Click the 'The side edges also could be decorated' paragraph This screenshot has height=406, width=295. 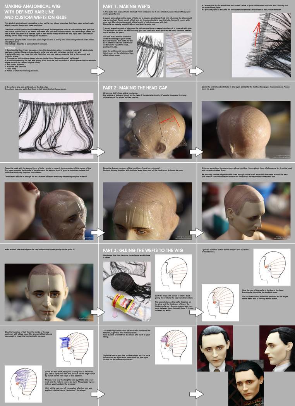click(127, 334)
